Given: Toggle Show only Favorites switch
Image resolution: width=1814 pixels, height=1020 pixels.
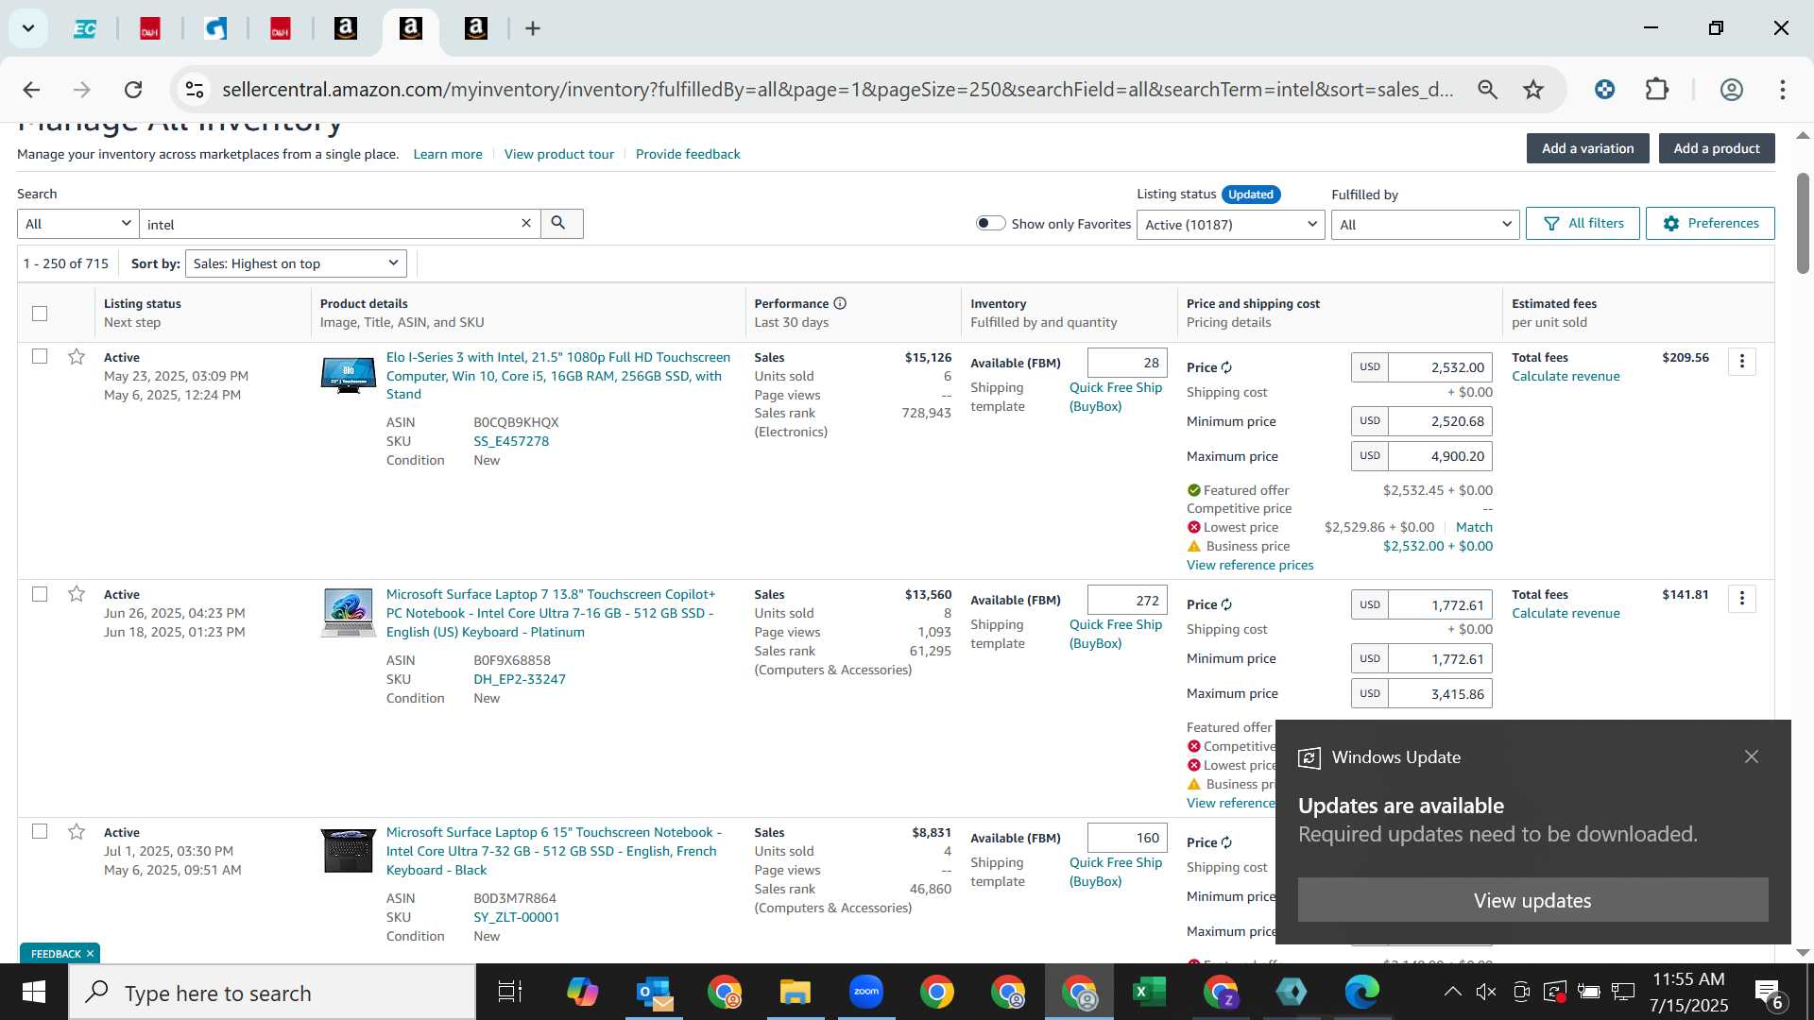Looking at the screenshot, I should [x=990, y=223].
